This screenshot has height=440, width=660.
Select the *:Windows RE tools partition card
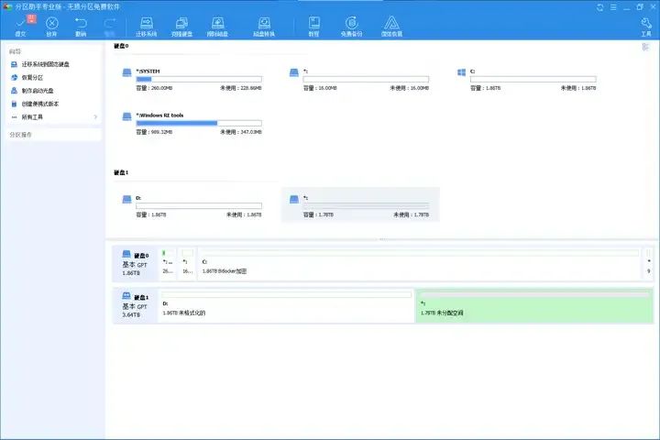point(192,123)
